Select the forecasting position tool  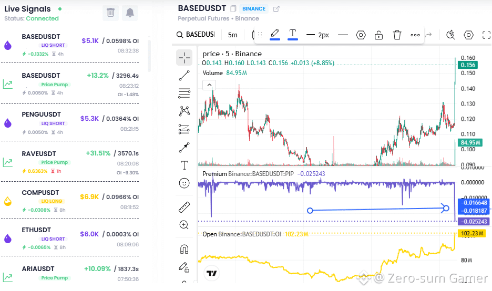click(x=184, y=129)
